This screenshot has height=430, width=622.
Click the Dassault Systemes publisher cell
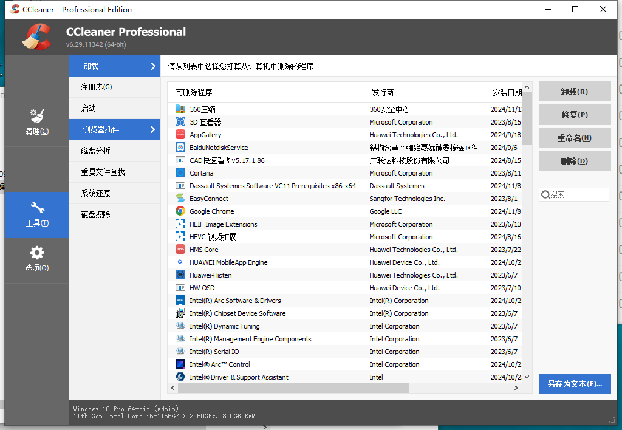coord(397,186)
